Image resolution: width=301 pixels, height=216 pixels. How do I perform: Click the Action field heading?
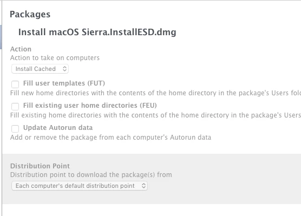21,49
